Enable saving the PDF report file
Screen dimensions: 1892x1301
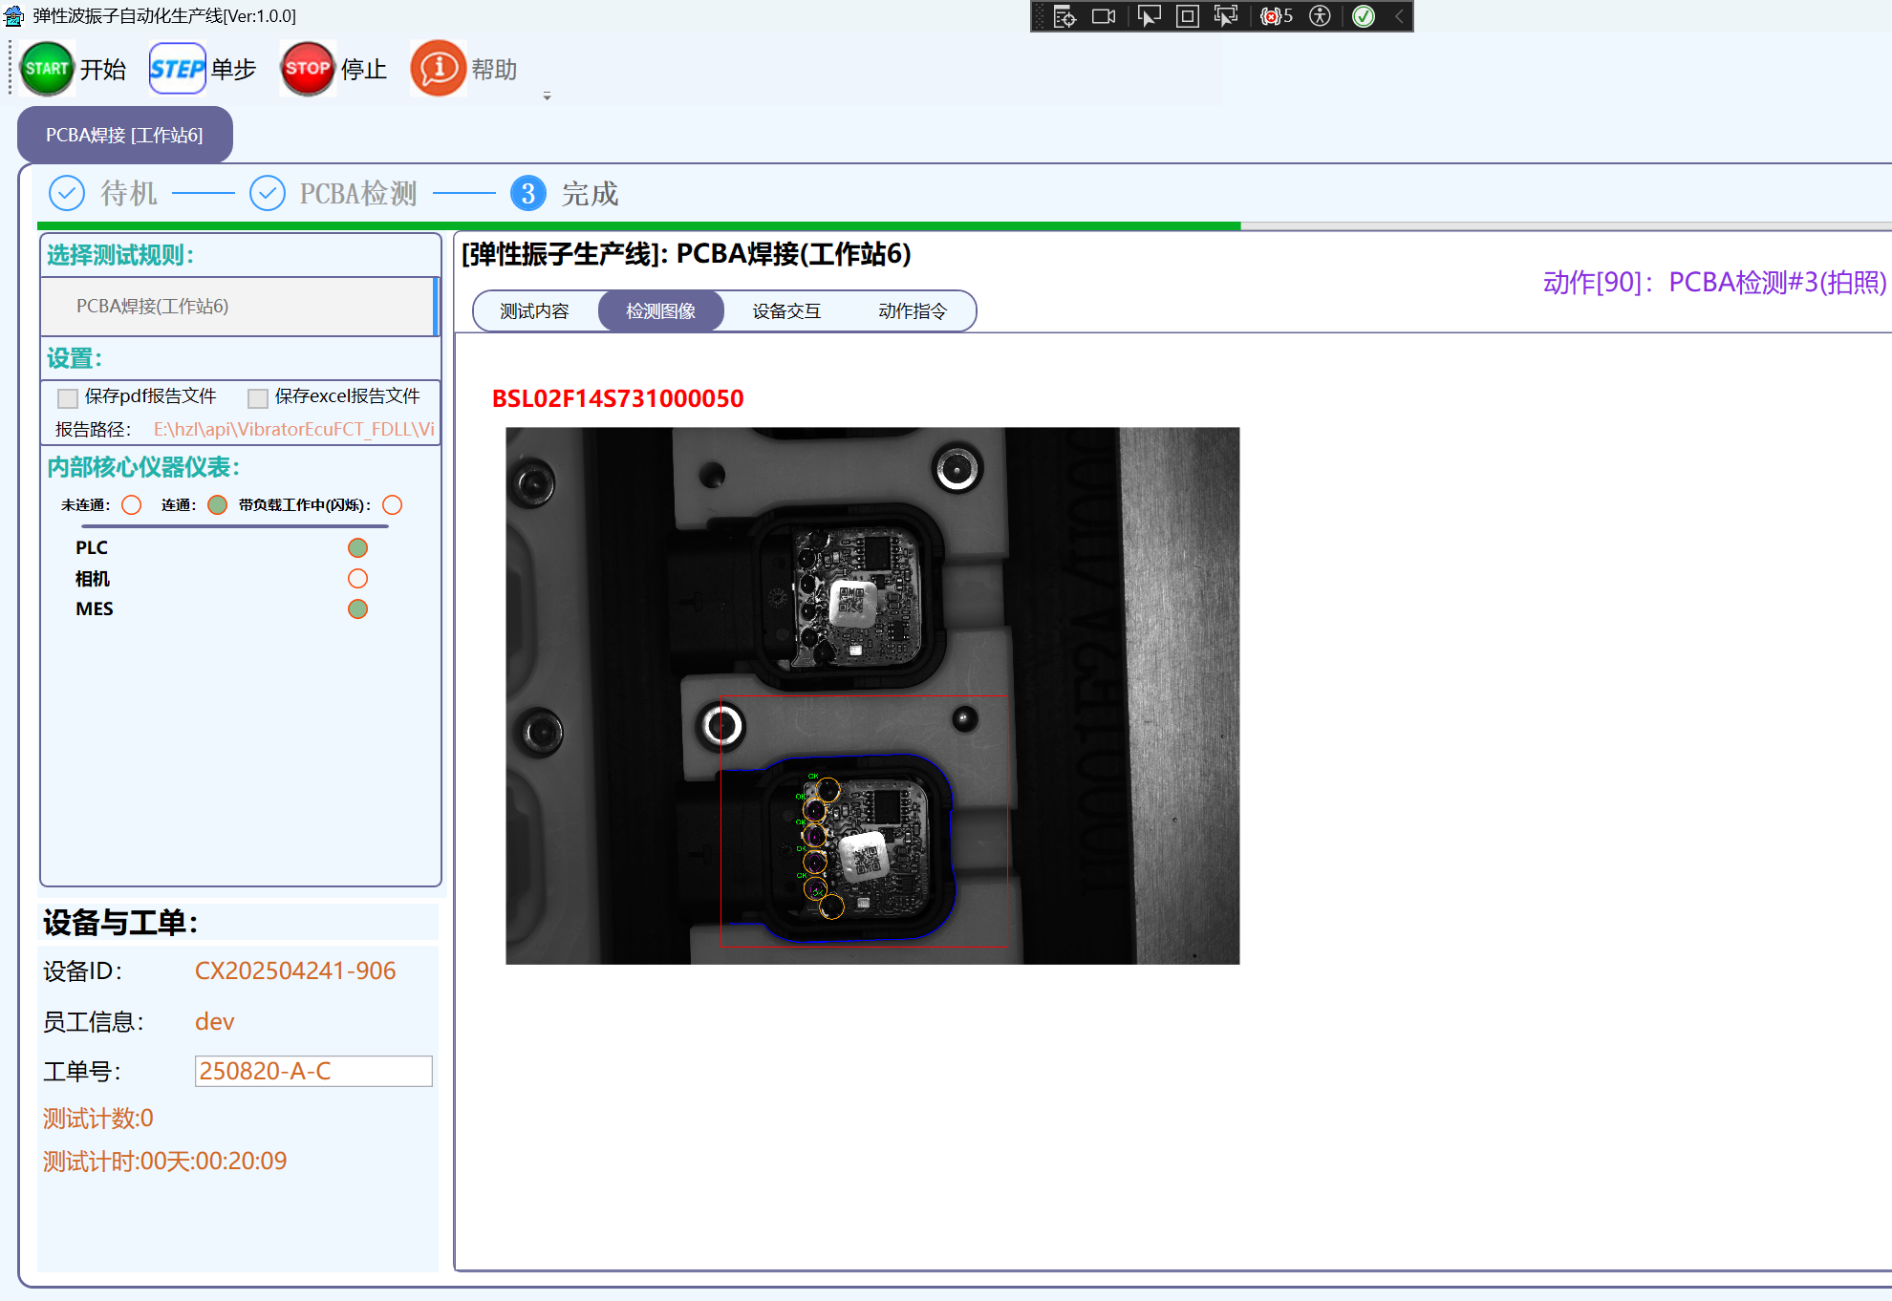[x=68, y=397]
